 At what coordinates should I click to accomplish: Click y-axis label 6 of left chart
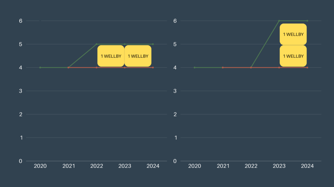[x=20, y=21]
